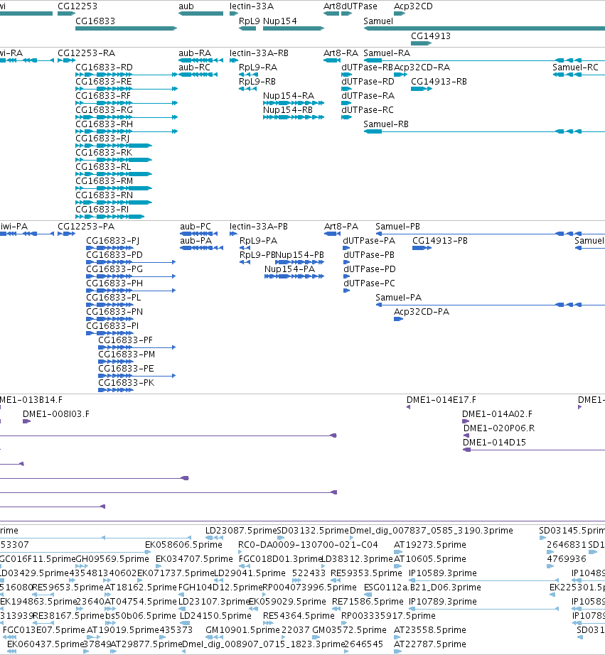Select the Samuel-PB protein label
The image size is (605, 655).
click(x=397, y=227)
